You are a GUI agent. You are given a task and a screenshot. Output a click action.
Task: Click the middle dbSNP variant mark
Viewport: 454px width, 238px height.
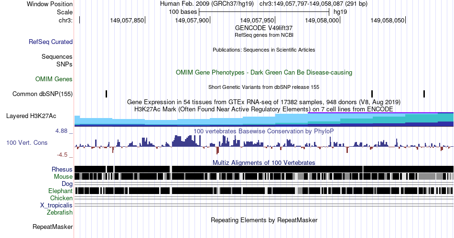click(x=372, y=94)
